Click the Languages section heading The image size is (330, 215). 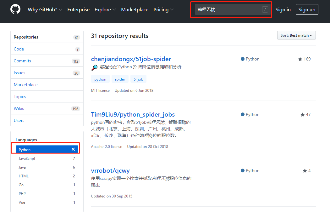click(26, 140)
